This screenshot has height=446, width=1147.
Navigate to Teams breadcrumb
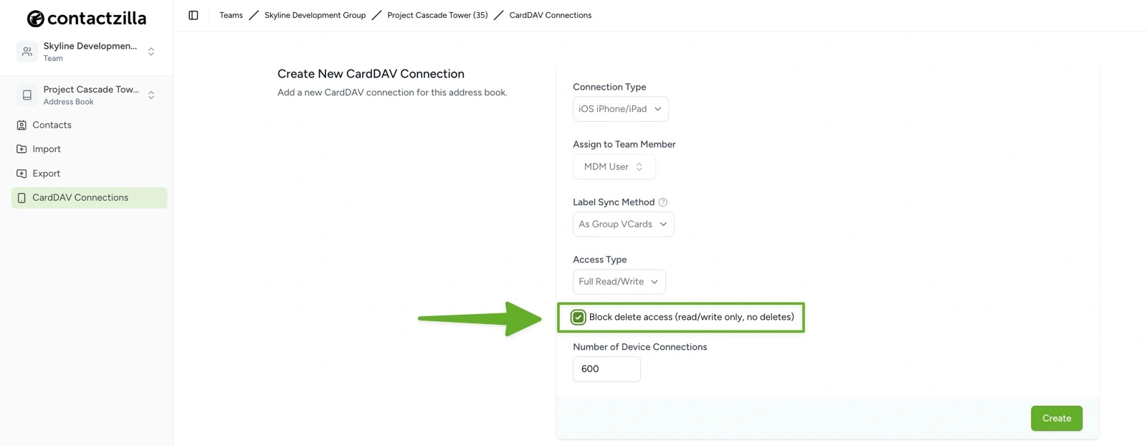pos(231,14)
